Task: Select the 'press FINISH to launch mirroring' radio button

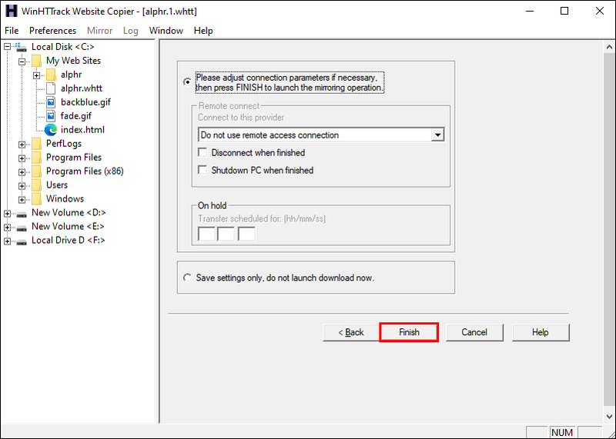Action: coord(187,81)
